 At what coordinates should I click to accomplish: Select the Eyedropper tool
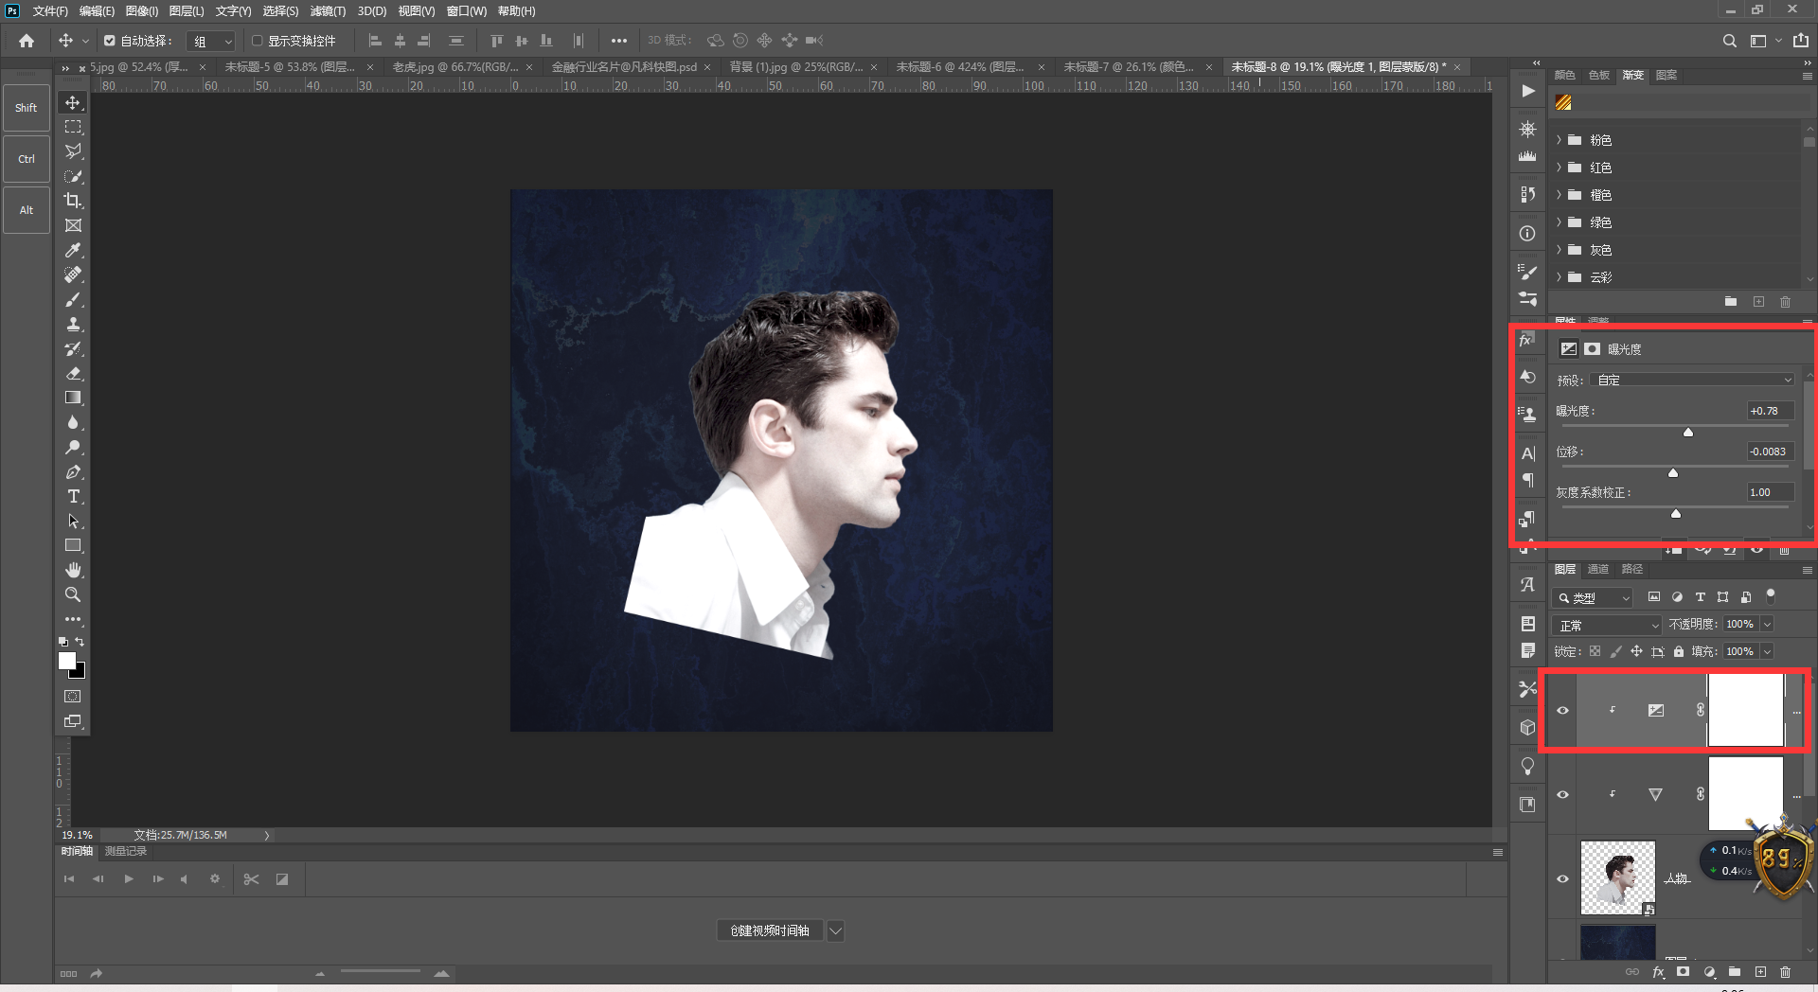(x=73, y=250)
